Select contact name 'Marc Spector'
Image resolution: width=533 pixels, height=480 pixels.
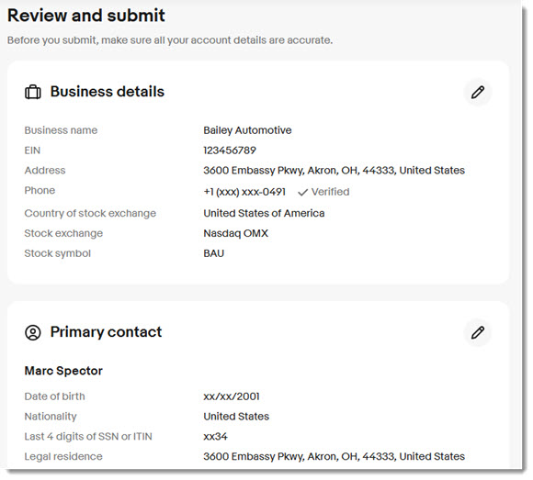click(63, 371)
